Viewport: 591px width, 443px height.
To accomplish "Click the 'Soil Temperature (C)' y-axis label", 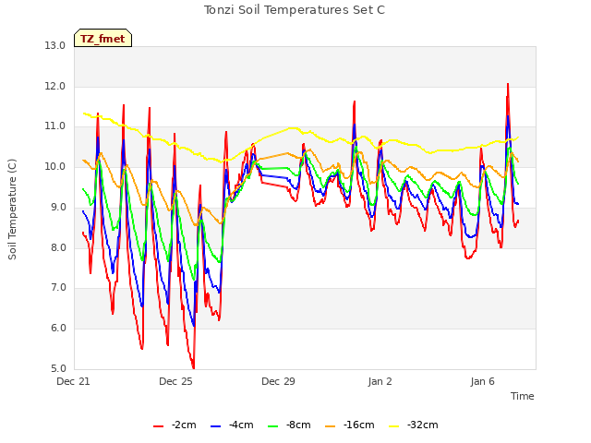I will pyautogui.click(x=12, y=210).
